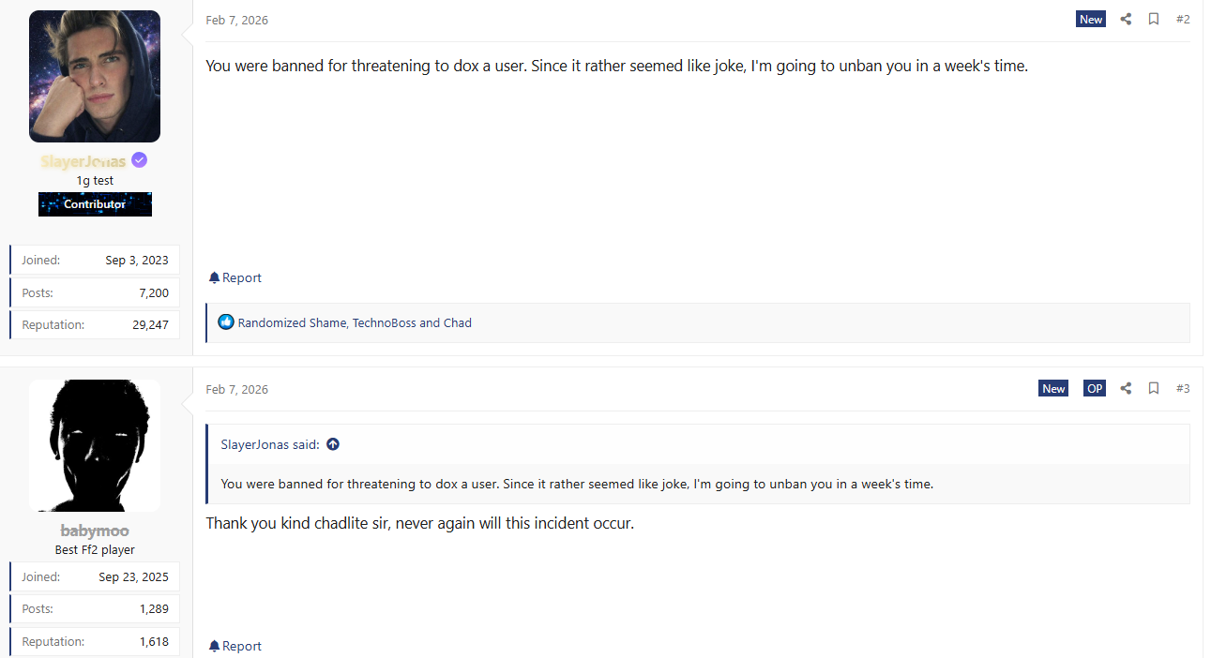Screen dimensions: 1211x658
Task: Click the Feb 7, 2026 date on post #2
Action: point(236,20)
